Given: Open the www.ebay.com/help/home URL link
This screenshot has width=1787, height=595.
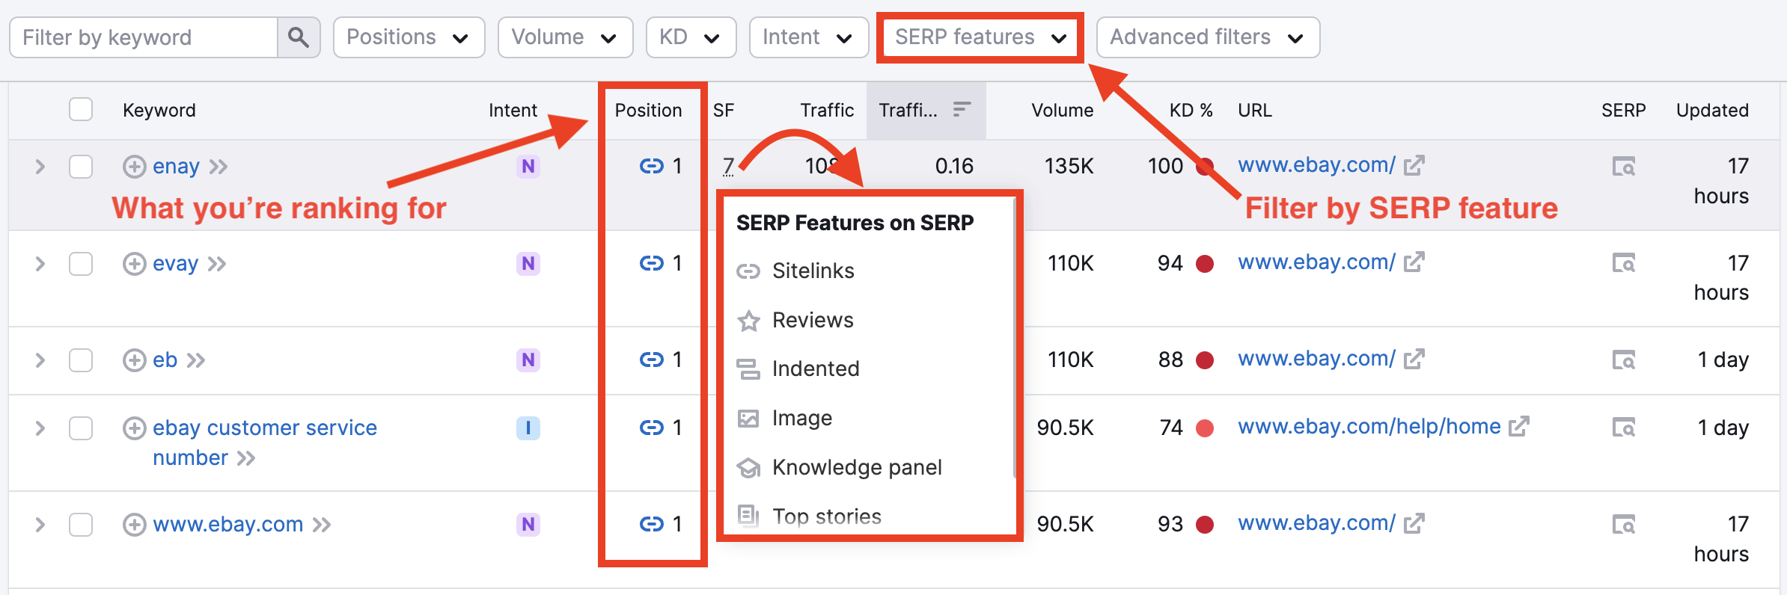Looking at the screenshot, I should (1369, 426).
